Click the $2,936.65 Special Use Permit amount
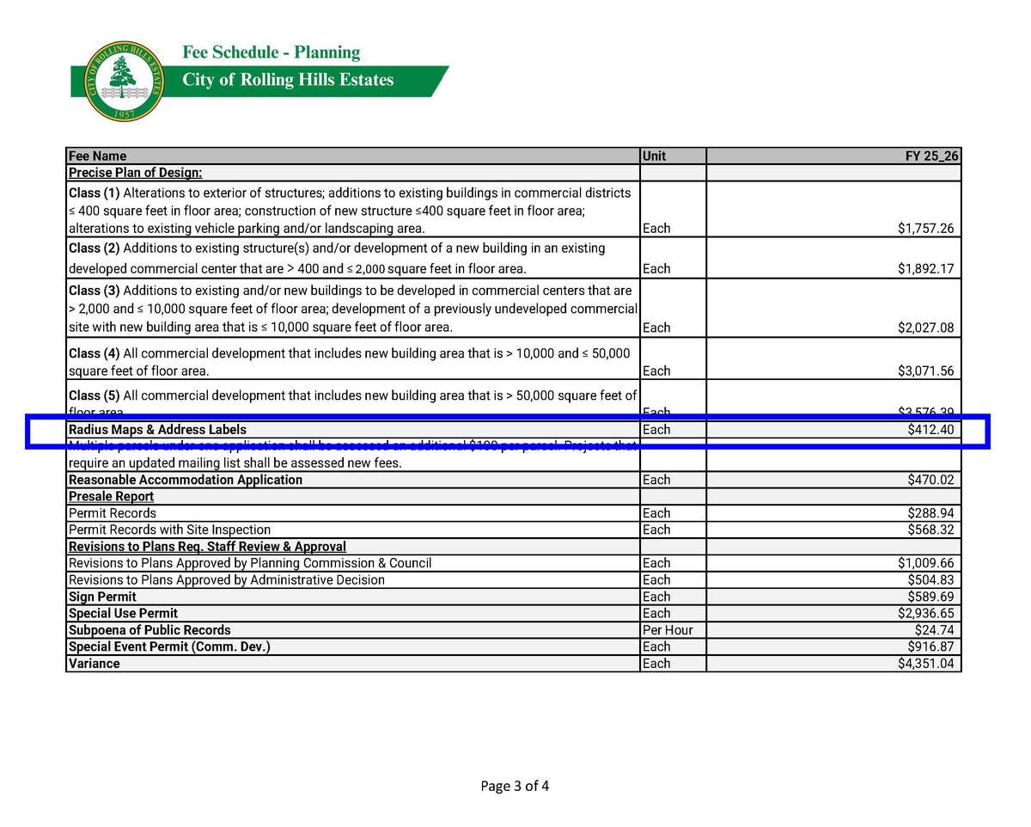Viewport: 1031px width, 827px height. [928, 613]
